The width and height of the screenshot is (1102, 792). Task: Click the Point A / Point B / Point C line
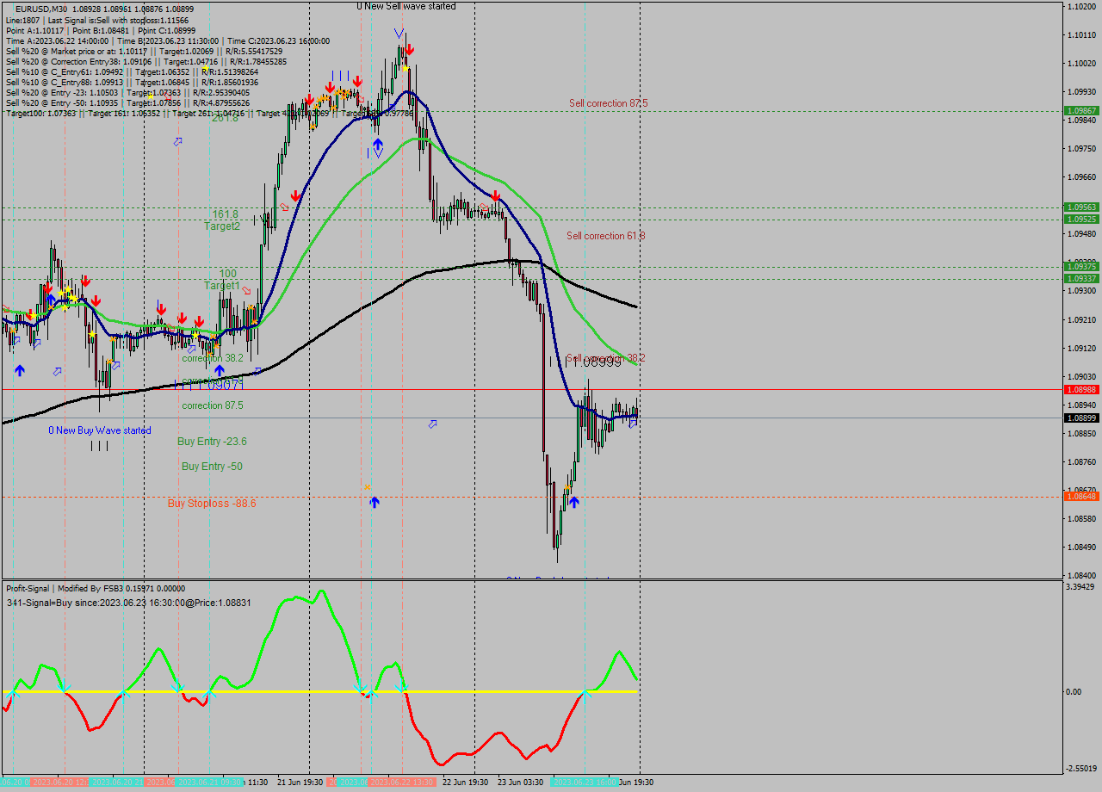(x=101, y=30)
